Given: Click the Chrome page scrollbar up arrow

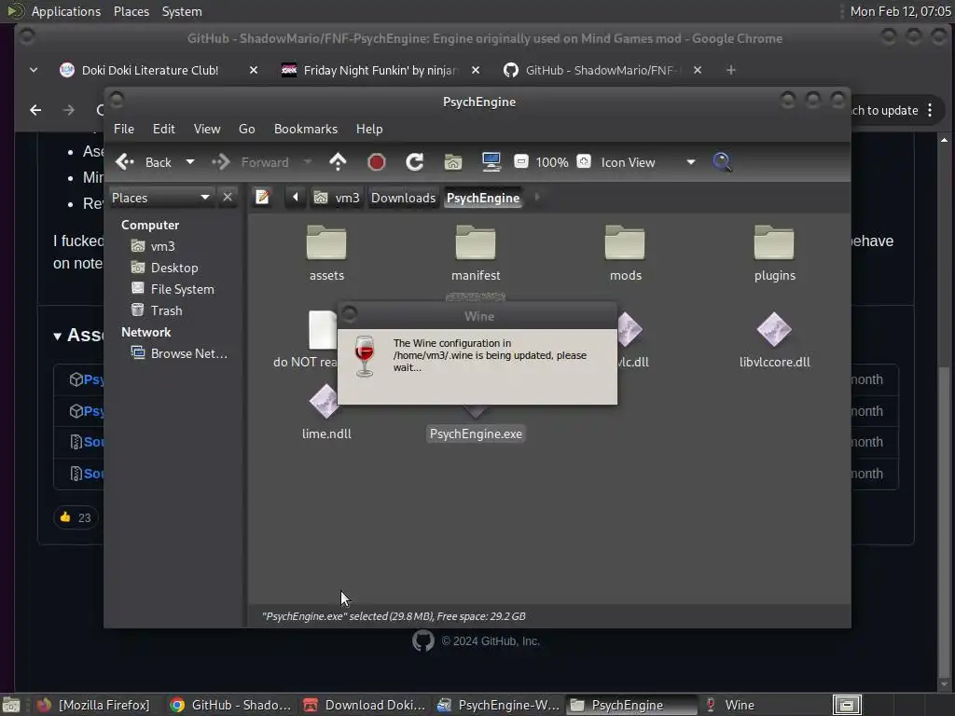Looking at the screenshot, I should coord(944,141).
